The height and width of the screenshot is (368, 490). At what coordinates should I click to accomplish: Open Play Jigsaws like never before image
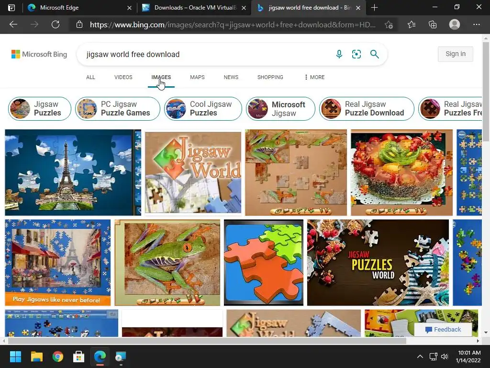57,263
